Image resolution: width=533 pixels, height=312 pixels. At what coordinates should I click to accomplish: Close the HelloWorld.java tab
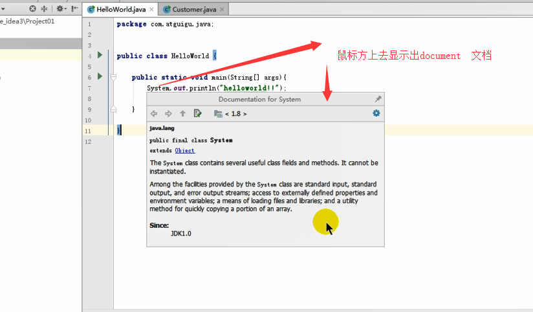[151, 9]
